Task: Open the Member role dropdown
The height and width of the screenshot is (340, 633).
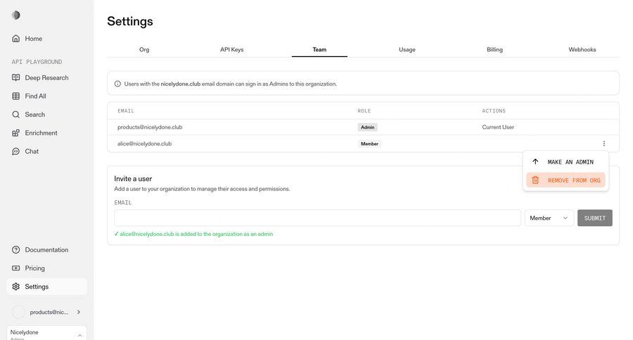Action: [549, 218]
